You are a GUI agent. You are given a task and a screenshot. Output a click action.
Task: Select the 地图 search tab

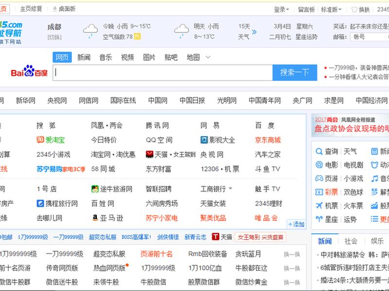(193, 57)
